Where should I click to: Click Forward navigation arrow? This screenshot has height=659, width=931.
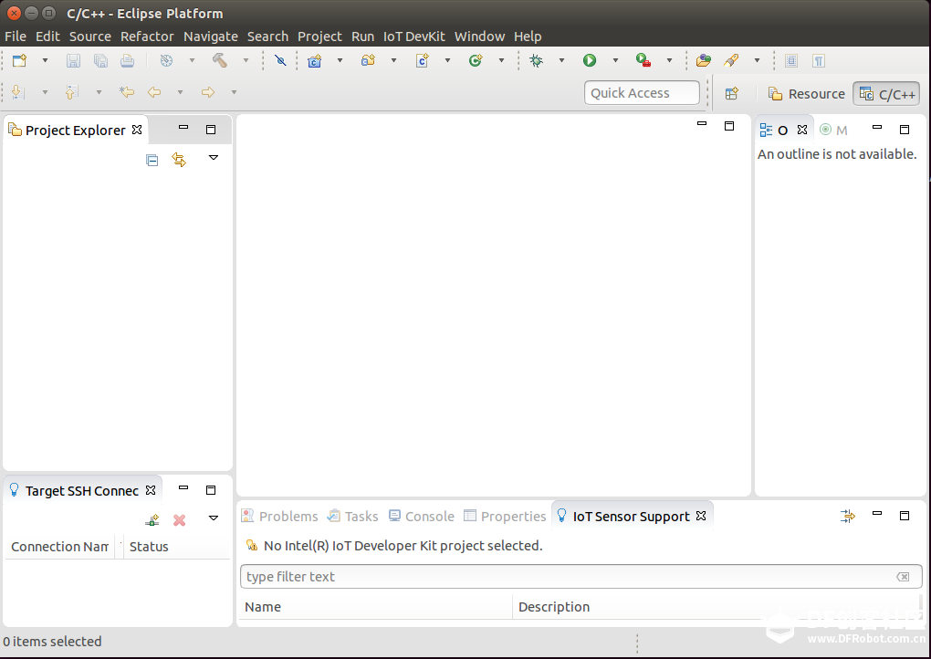tap(208, 92)
